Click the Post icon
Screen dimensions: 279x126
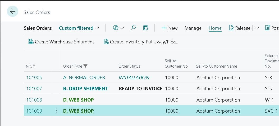(267, 28)
